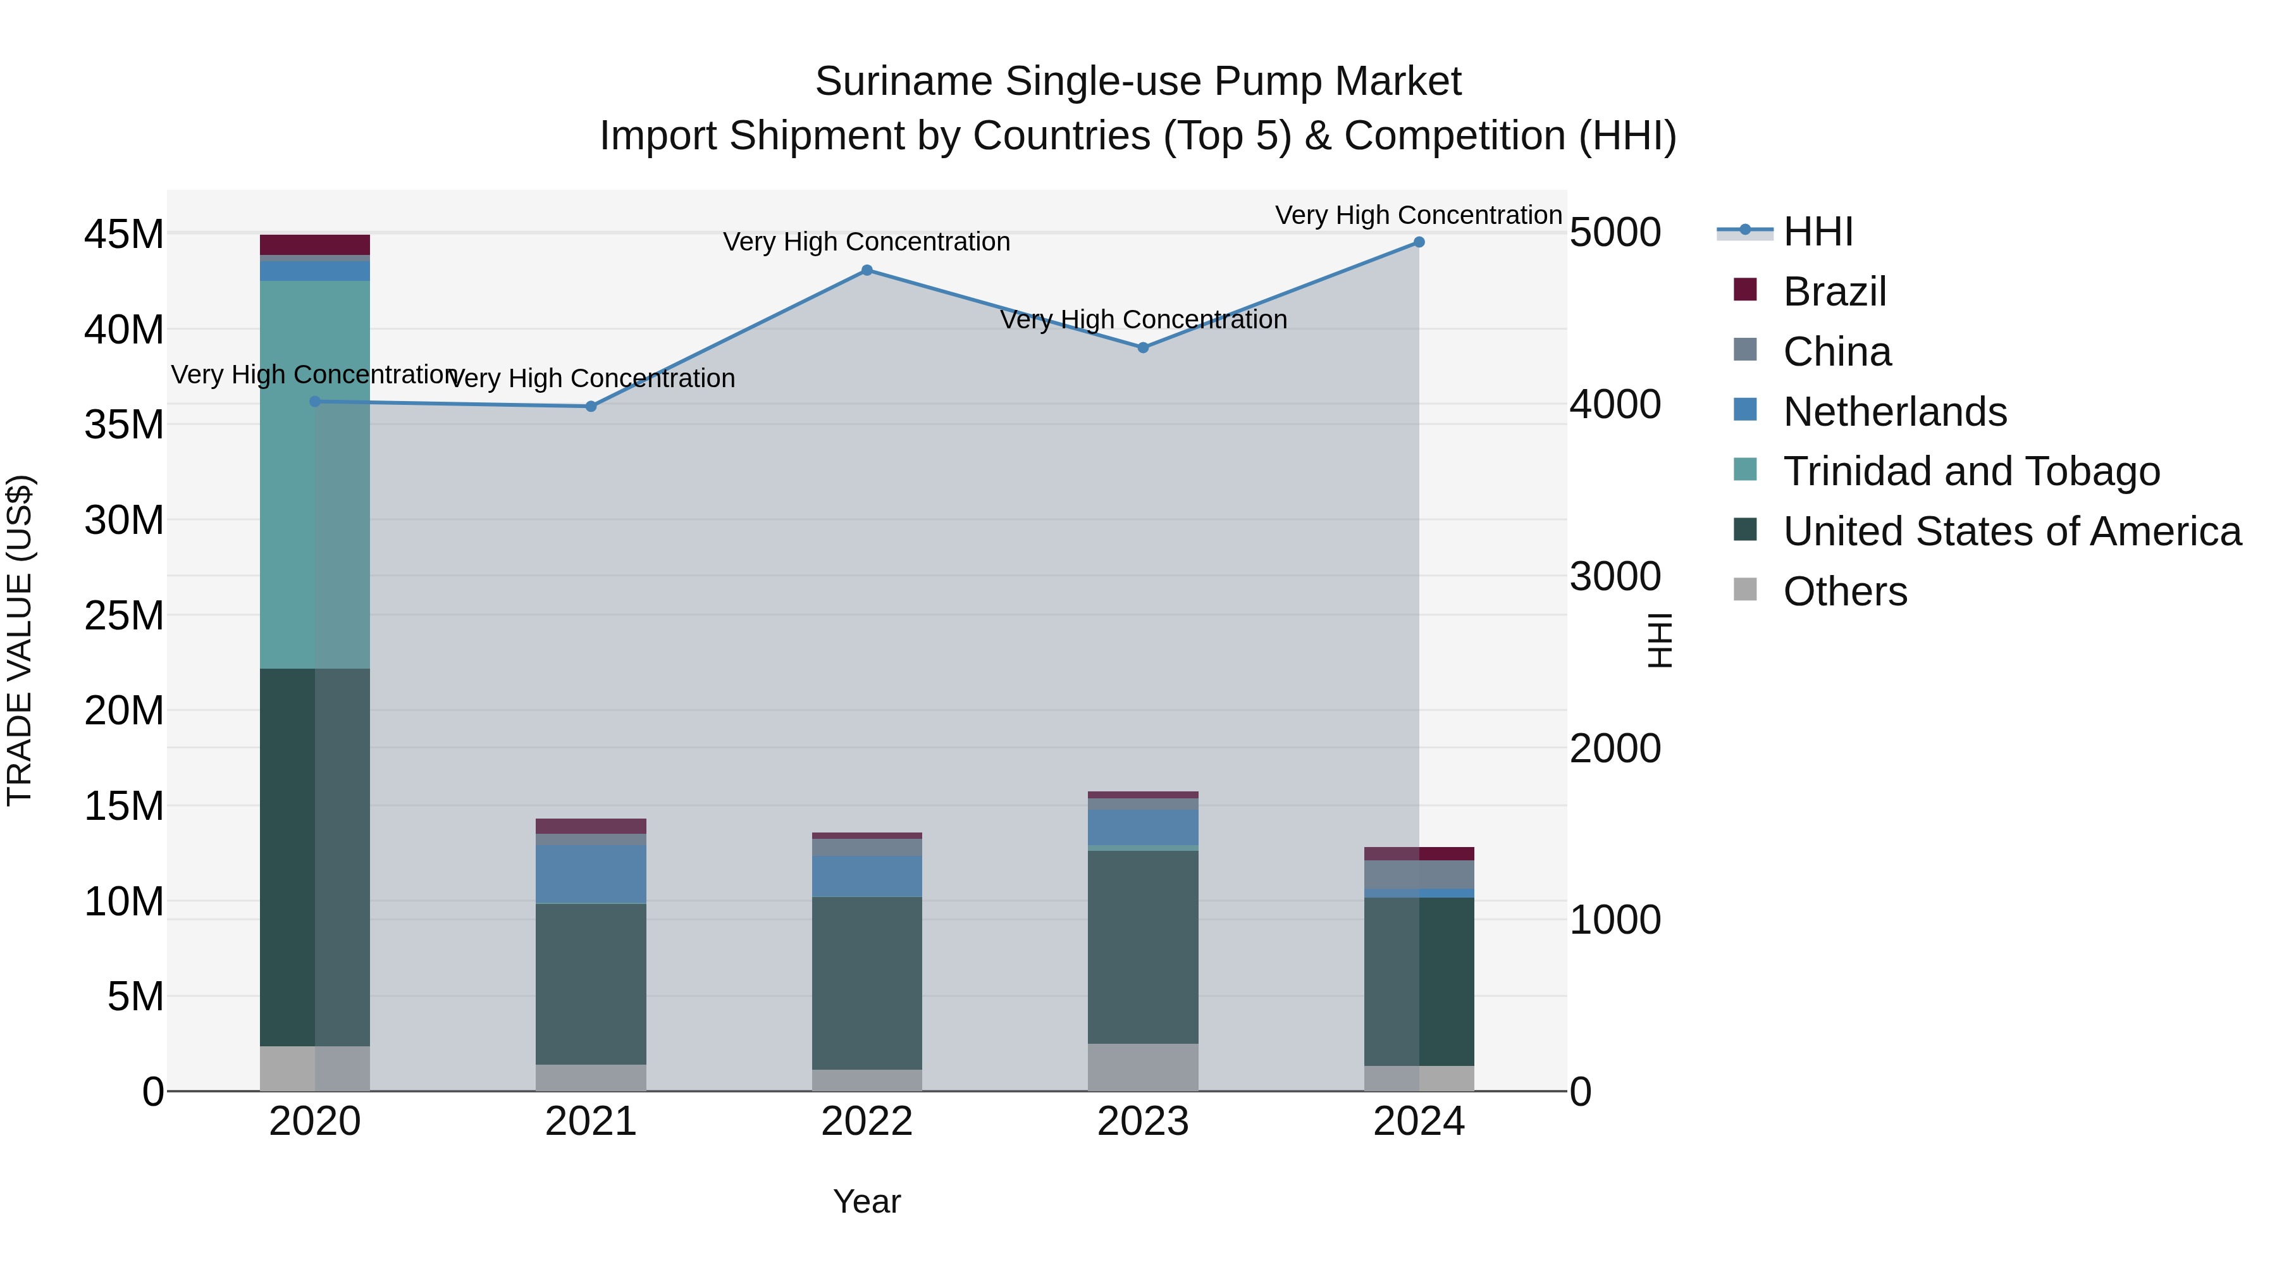
Task: Click the Others gray legend swatch
Action: [x=1745, y=589]
